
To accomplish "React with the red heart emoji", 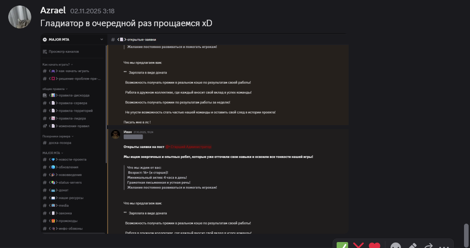I will [x=374, y=245].
